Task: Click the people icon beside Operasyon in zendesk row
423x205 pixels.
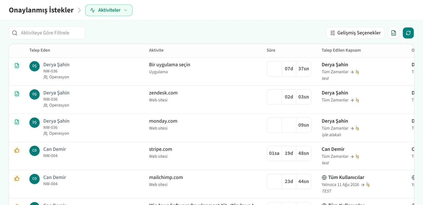Action: coord(45,105)
